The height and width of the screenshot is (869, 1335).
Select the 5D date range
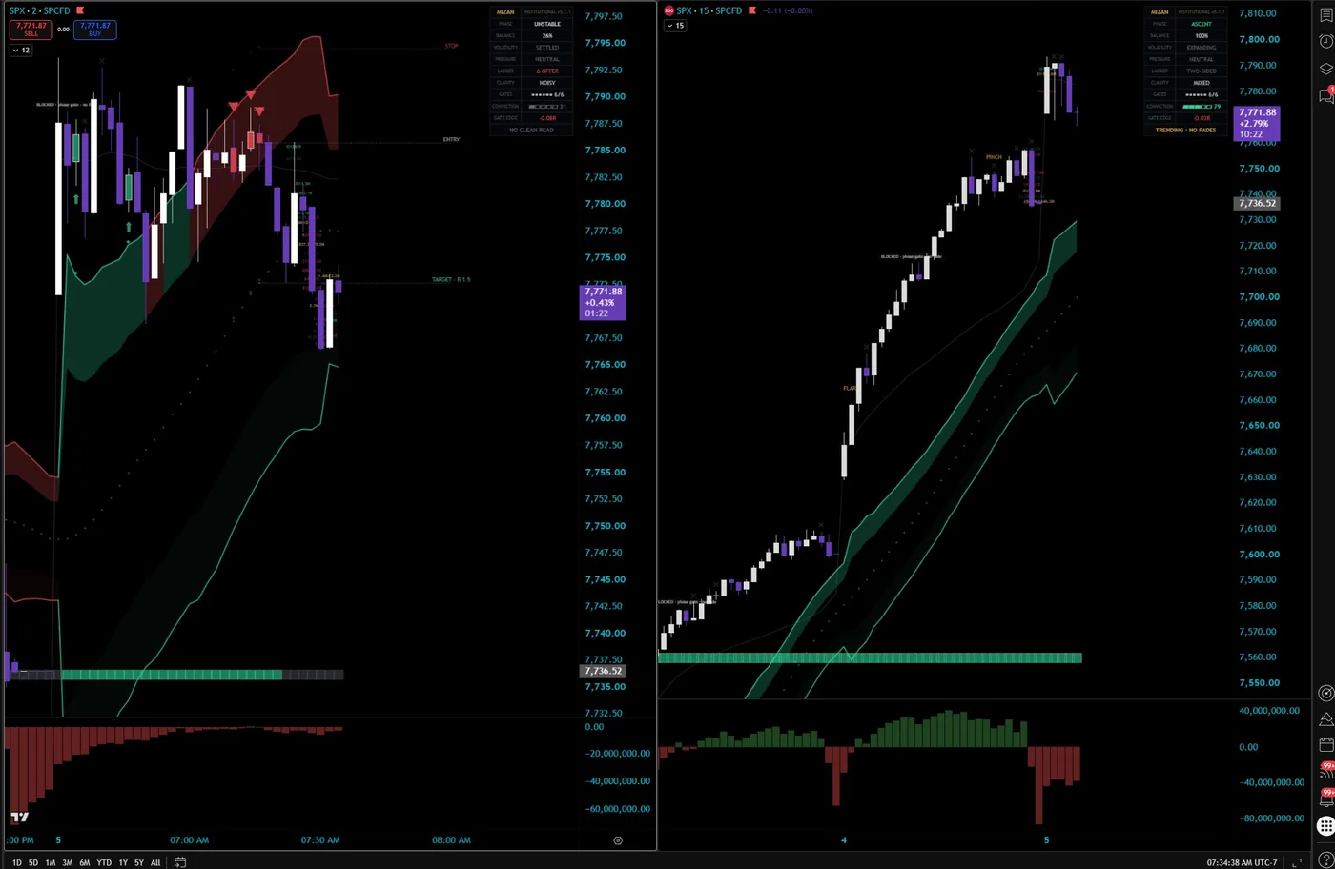[x=33, y=862]
